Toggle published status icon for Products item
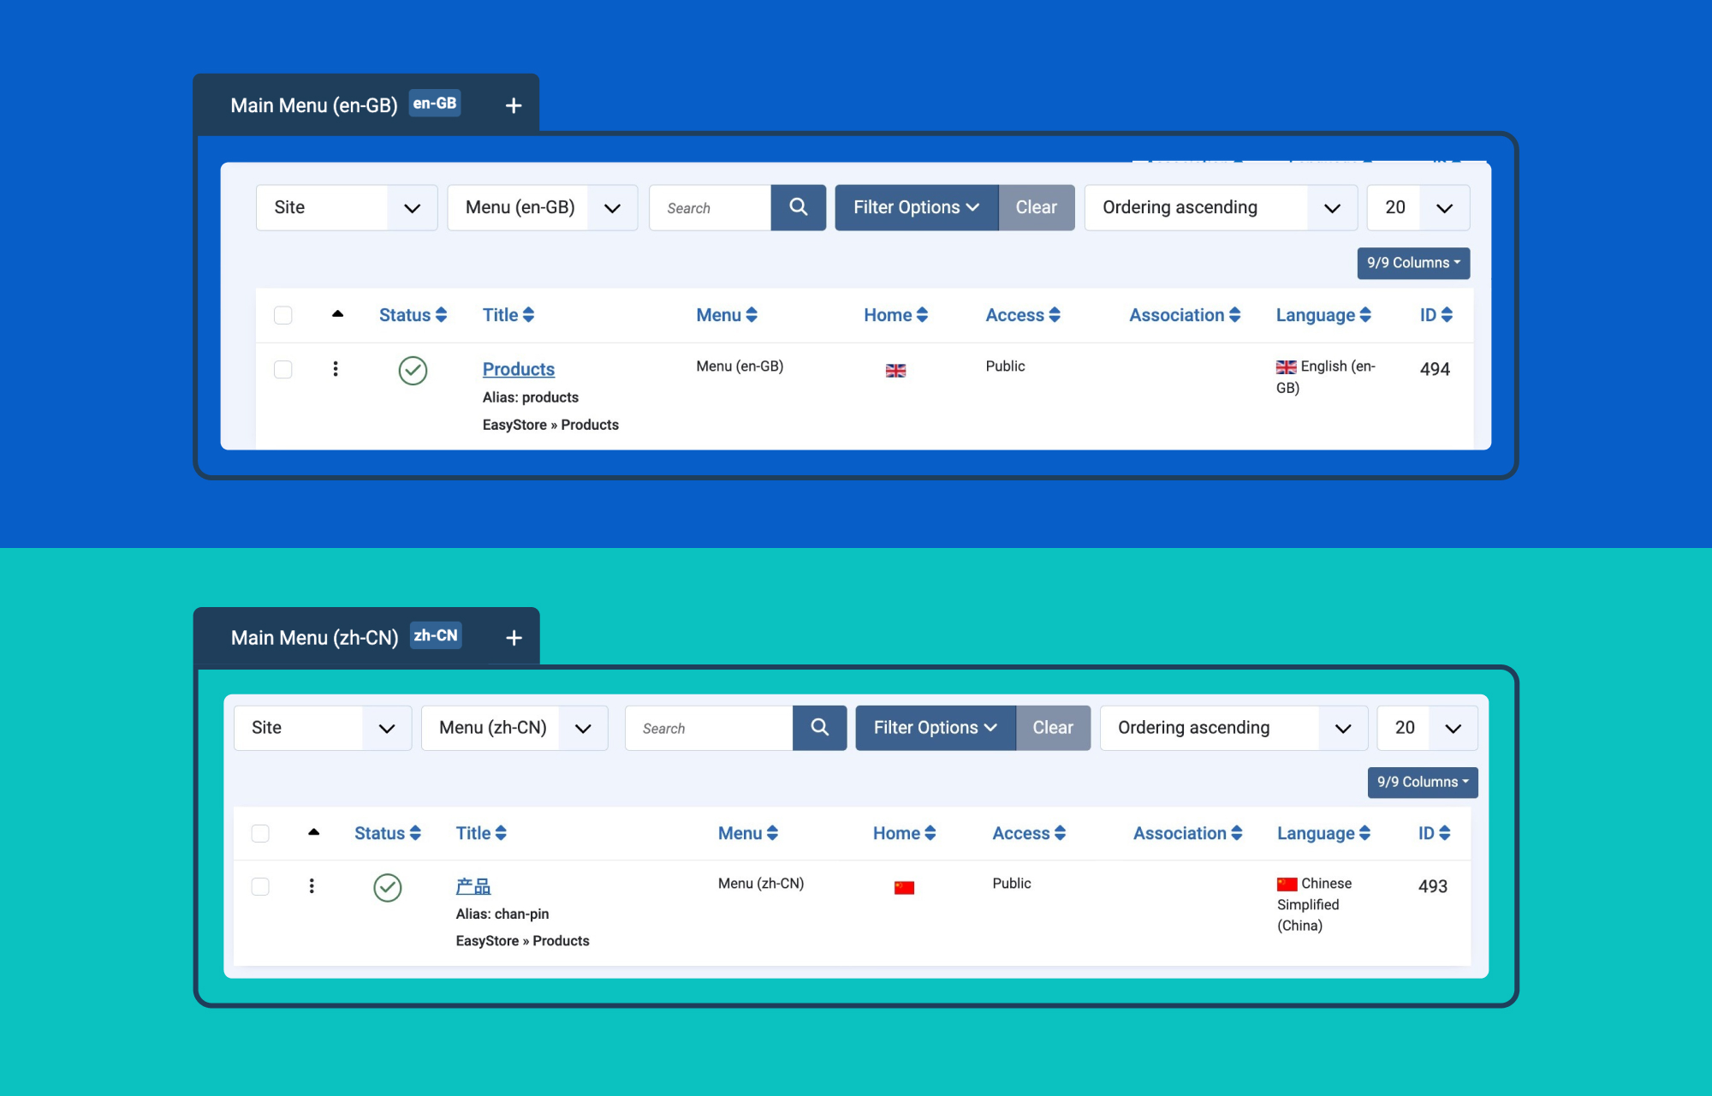Screen dimensions: 1712x1096 (413, 370)
